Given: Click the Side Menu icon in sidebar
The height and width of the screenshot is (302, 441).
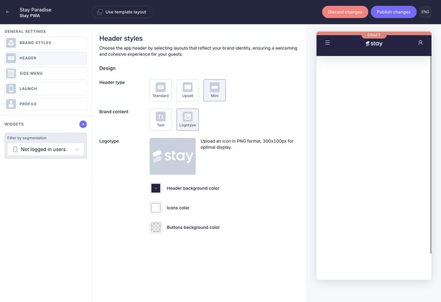Looking at the screenshot, I should coord(11,74).
